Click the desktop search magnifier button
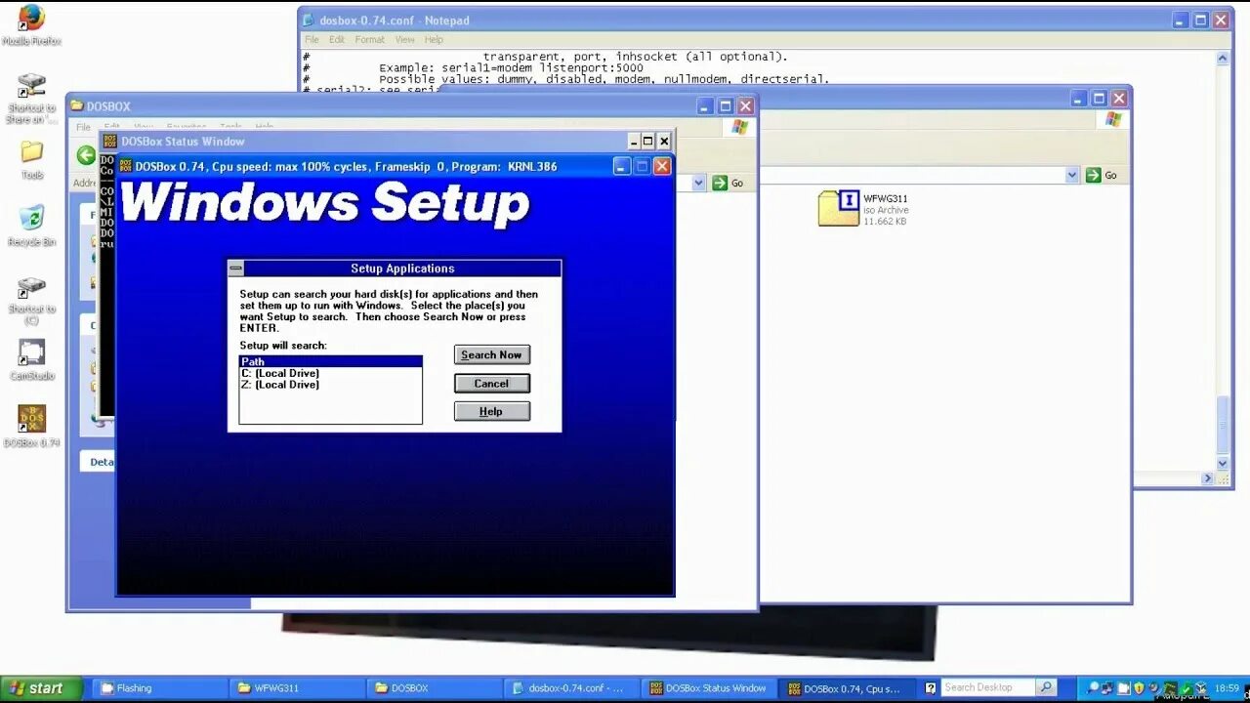This screenshot has height=703, width=1250. 1046,687
